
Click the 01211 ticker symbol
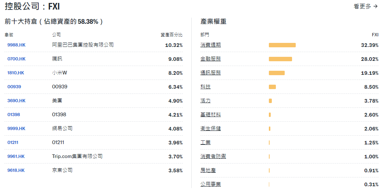(x=13, y=143)
